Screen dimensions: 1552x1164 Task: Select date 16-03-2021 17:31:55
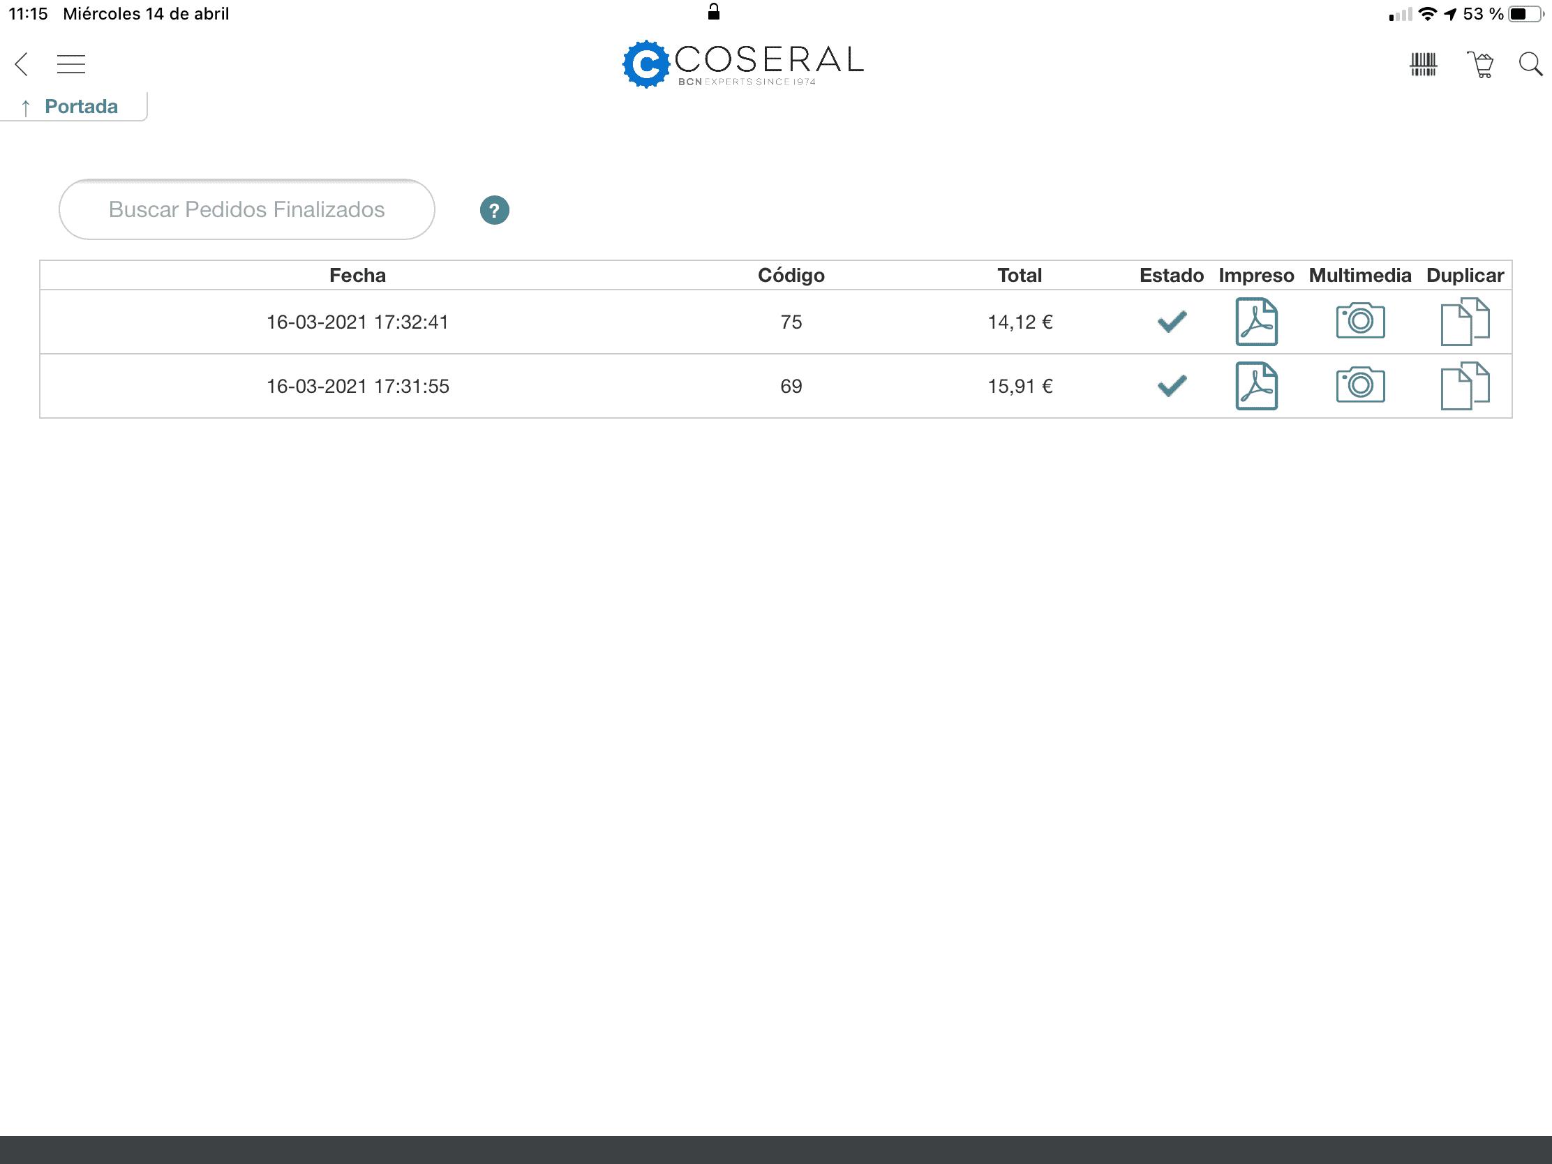point(358,386)
